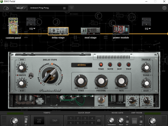Click the TREBLE knob
Viewport: 168px width, 126px height.
coord(146,68)
